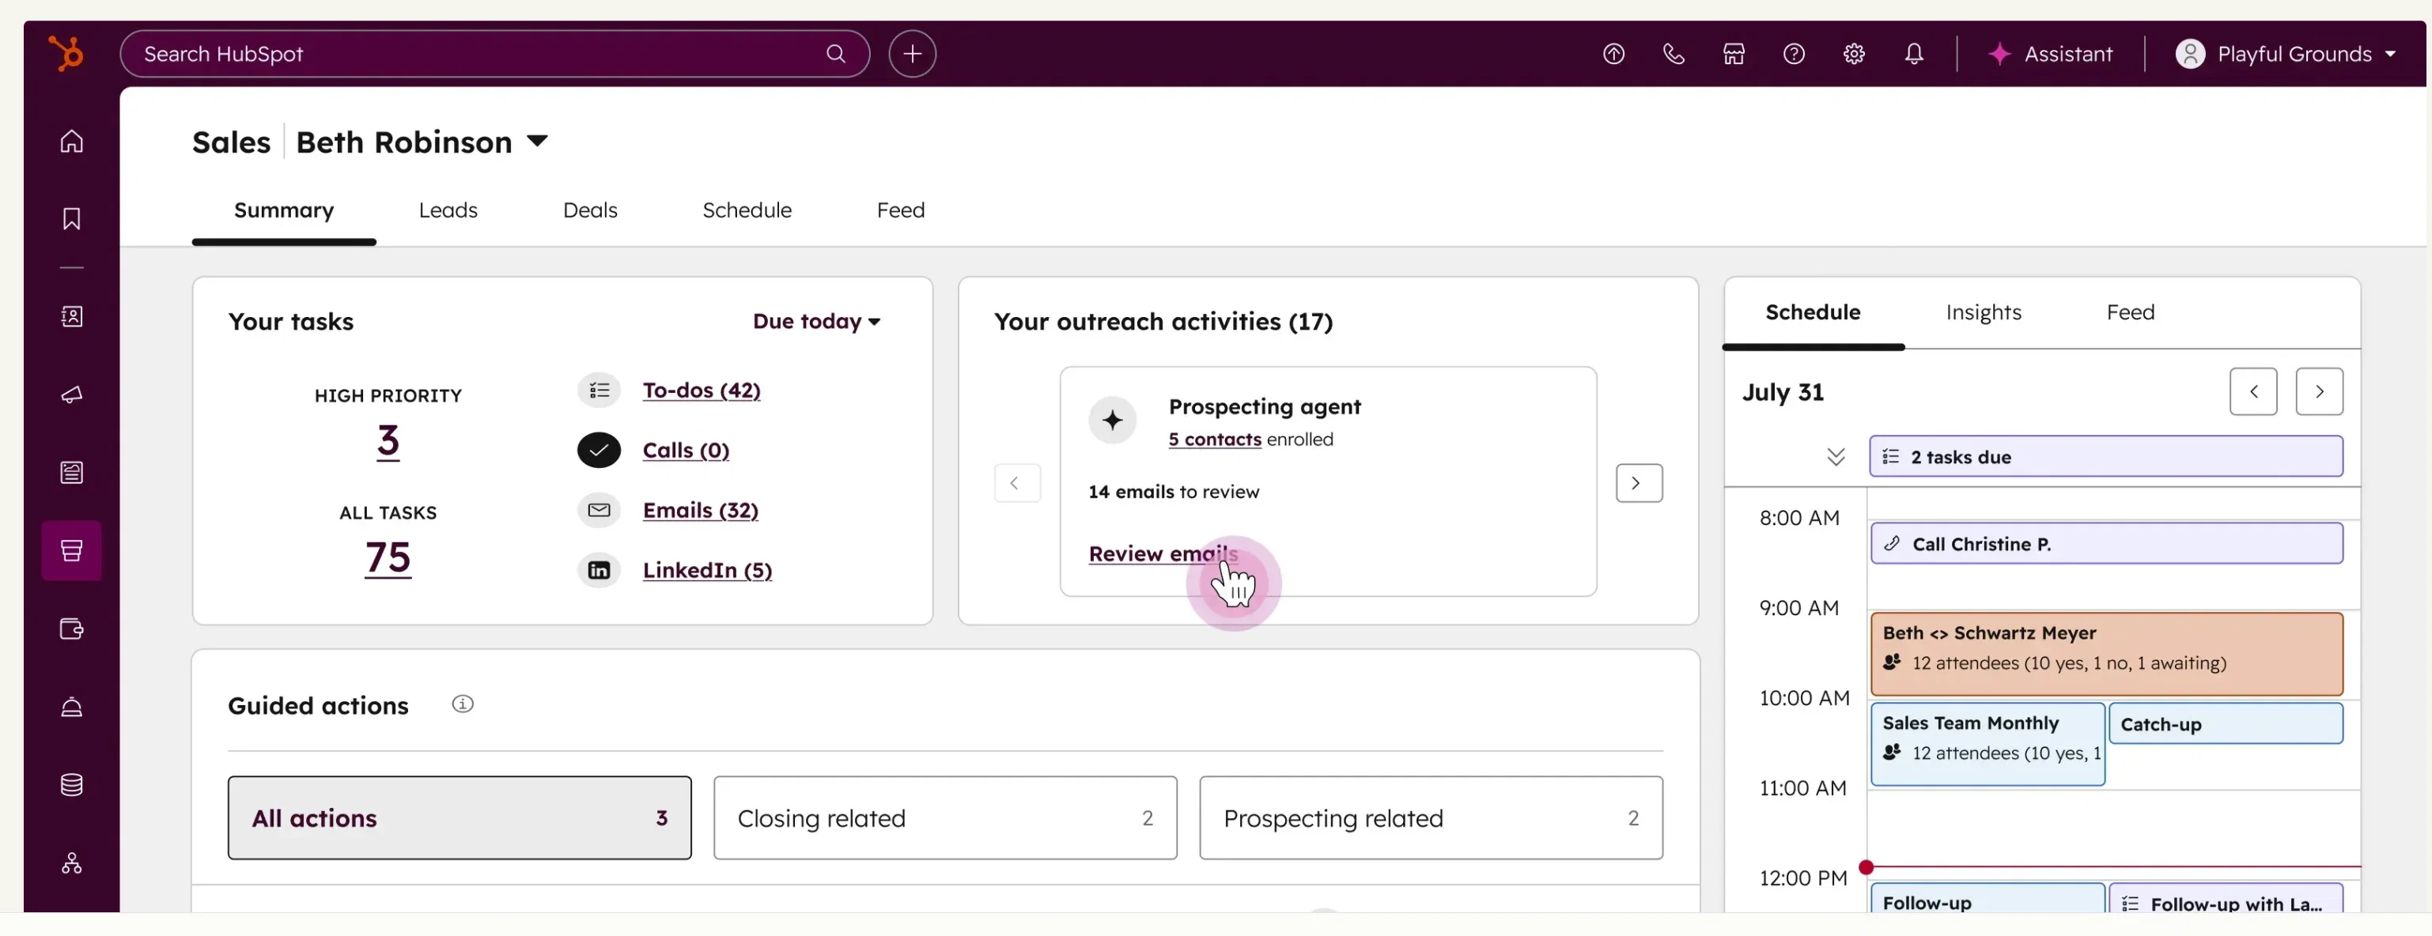The width and height of the screenshot is (2432, 936).
Task: Click the LinkedIn logo icon
Action: coord(599,570)
